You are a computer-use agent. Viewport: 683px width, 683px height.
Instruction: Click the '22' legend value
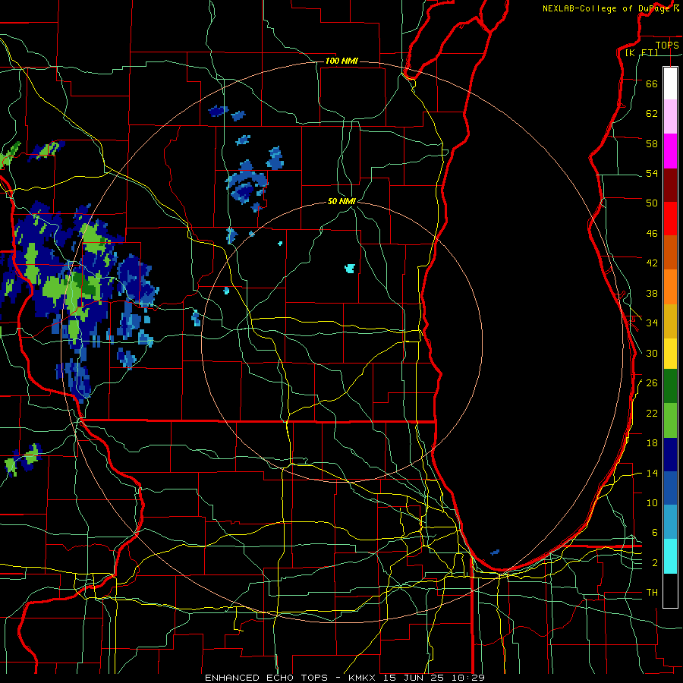652,413
